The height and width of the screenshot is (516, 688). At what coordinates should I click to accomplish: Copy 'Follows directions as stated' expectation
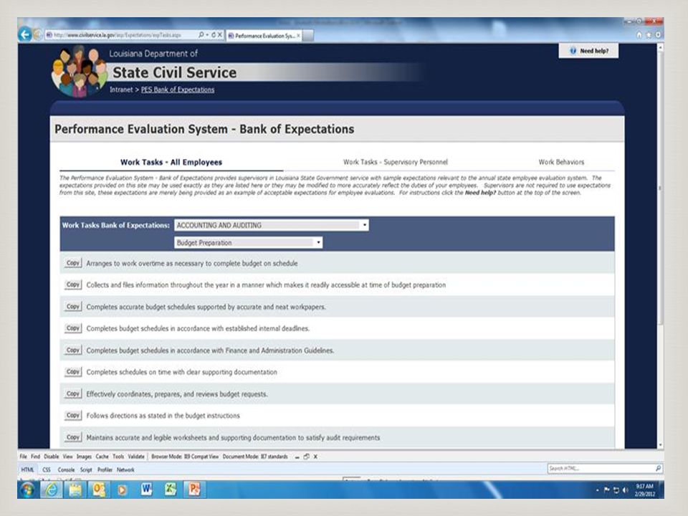[x=73, y=415]
